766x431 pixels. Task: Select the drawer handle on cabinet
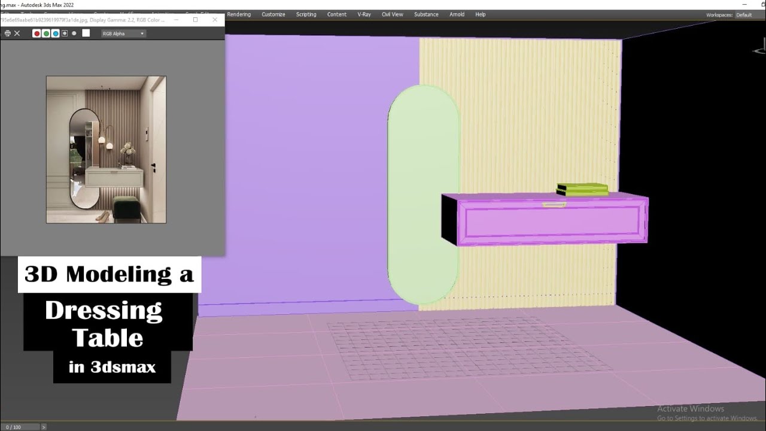[554, 205]
